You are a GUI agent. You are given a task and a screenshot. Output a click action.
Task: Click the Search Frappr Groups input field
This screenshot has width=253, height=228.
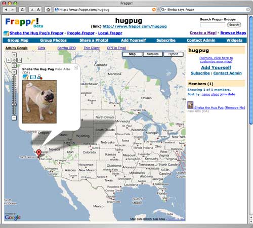coord(213,25)
